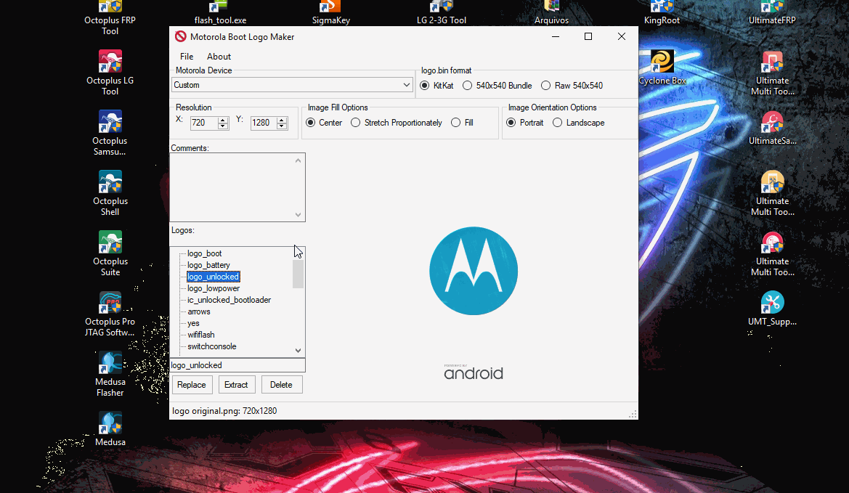
Task: Click the Logos list scrollbar thumb
Action: tap(298, 274)
